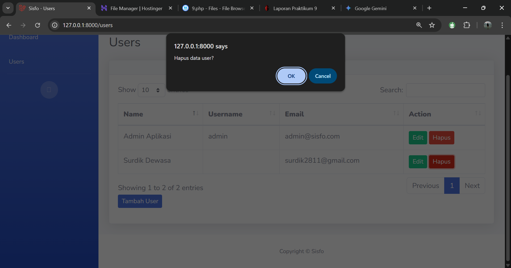Switch to File Manager Hostinger tab
The image size is (511, 268).
click(136, 9)
